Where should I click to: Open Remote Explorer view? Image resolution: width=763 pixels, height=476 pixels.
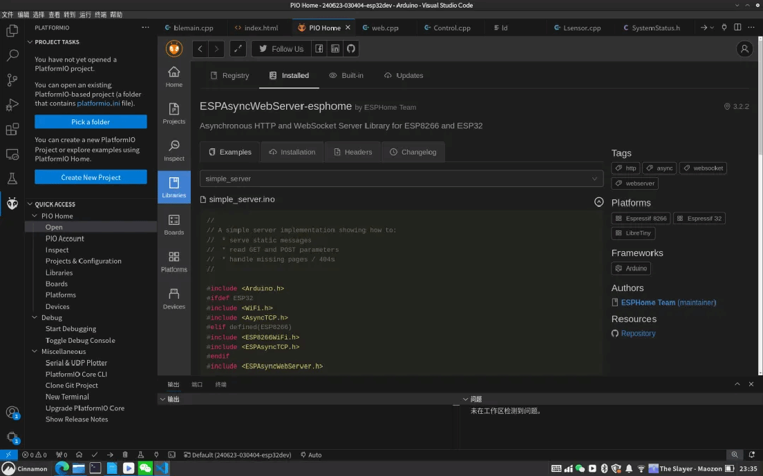coord(12,154)
